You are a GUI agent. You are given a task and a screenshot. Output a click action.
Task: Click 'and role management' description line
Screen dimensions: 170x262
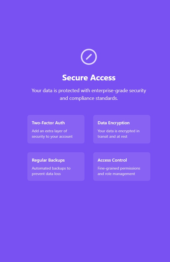[116, 174]
